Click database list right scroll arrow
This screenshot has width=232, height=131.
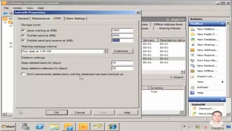pos(182,72)
